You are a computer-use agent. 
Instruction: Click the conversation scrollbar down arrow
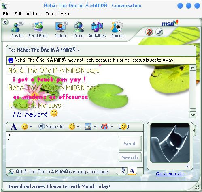coord(193,115)
